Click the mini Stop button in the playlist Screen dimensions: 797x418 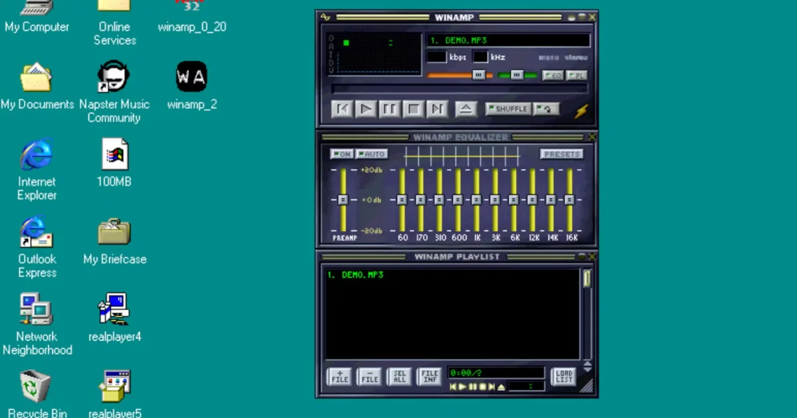(x=482, y=387)
